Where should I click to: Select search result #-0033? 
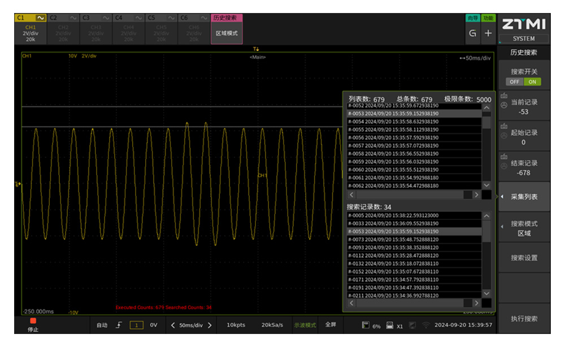coord(414,223)
